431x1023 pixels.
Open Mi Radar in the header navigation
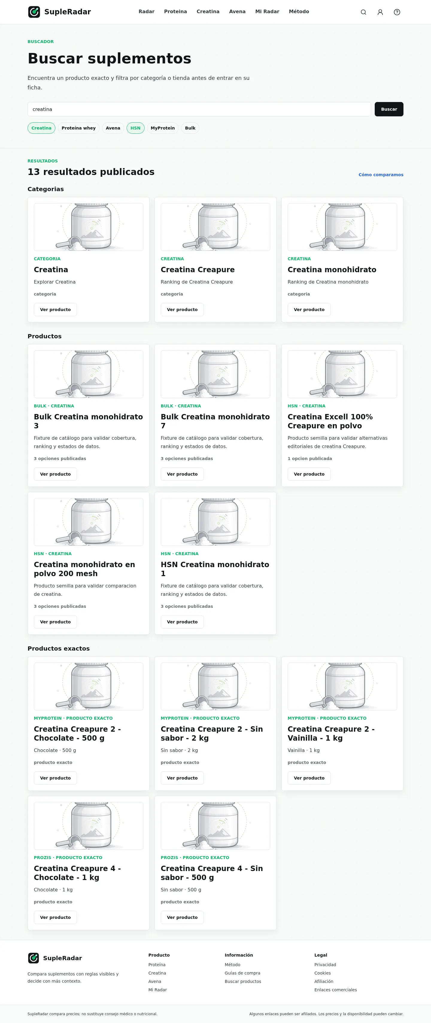point(267,12)
